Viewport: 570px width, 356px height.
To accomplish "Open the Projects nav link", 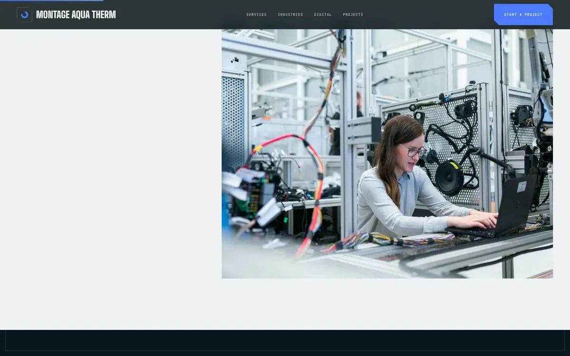I will (x=353, y=15).
